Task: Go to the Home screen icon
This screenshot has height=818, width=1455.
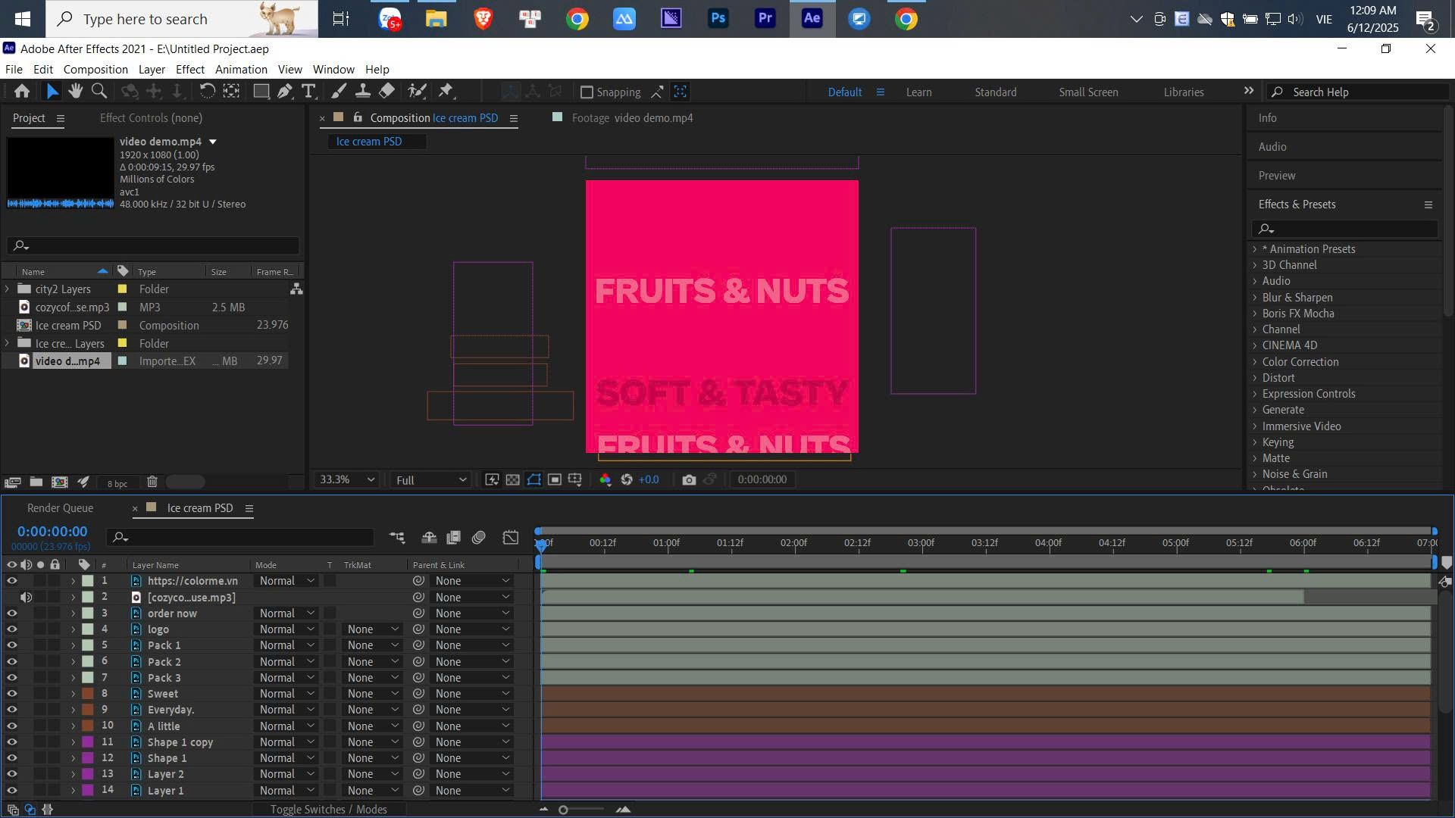Action: [22, 92]
